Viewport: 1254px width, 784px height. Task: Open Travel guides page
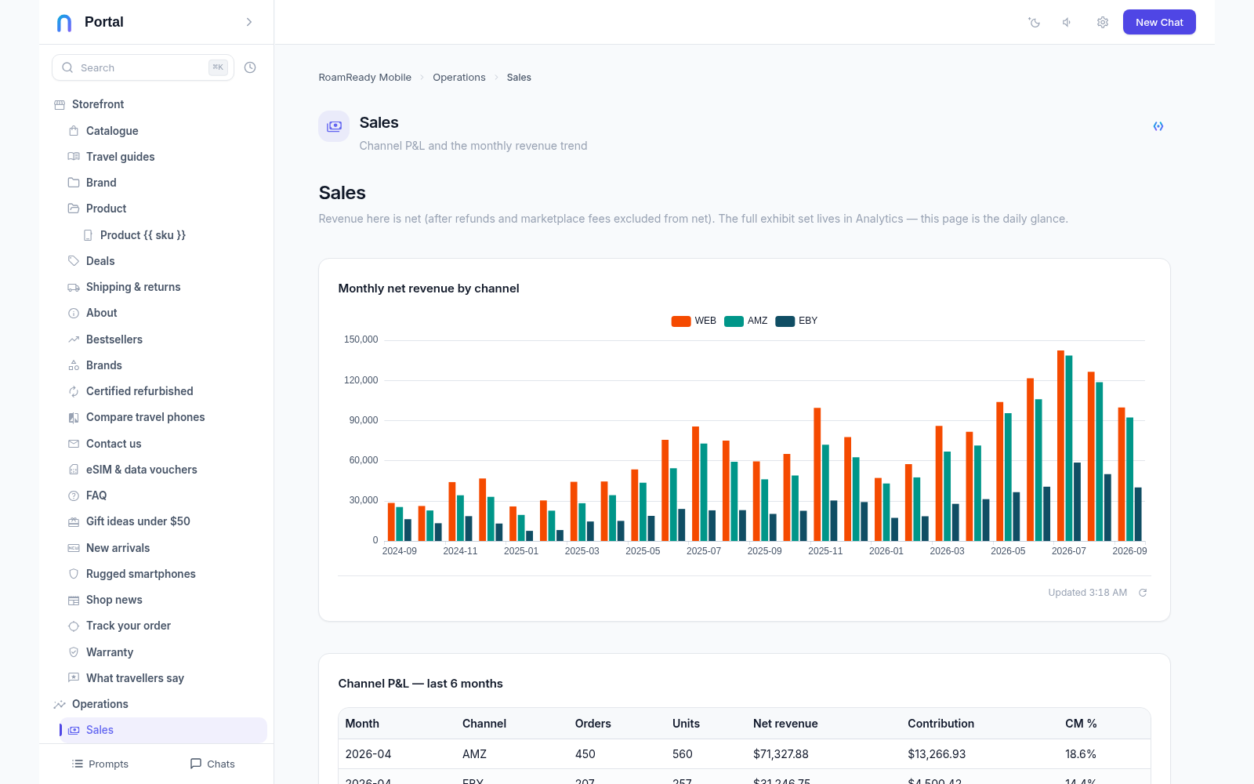click(x=121, y=157)
